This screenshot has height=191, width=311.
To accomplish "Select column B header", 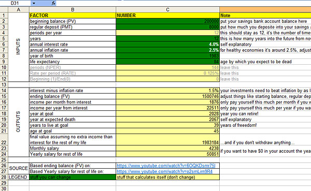I will pyautogui.click(x=73, y=9).
